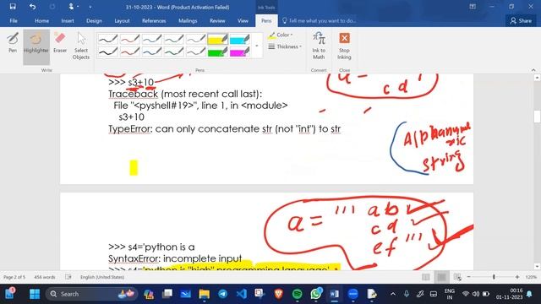Pick the thick blue pen

point(152,52)
